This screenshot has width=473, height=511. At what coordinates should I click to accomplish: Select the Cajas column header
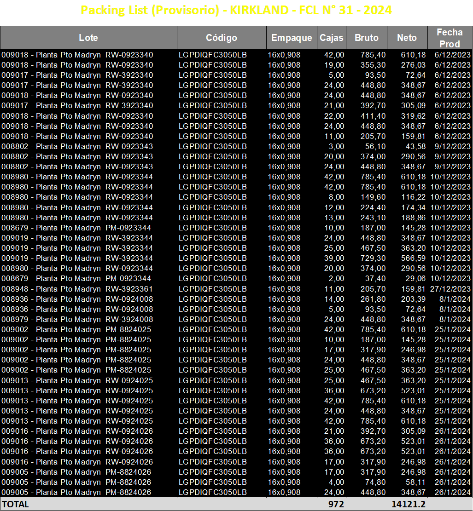(x=331, y=38)
